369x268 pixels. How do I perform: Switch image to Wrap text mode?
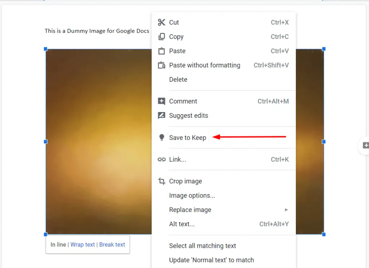83,245
